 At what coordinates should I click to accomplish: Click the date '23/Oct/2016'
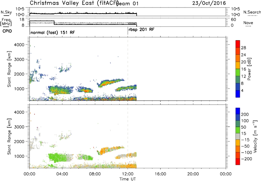[x=209, y=3]
